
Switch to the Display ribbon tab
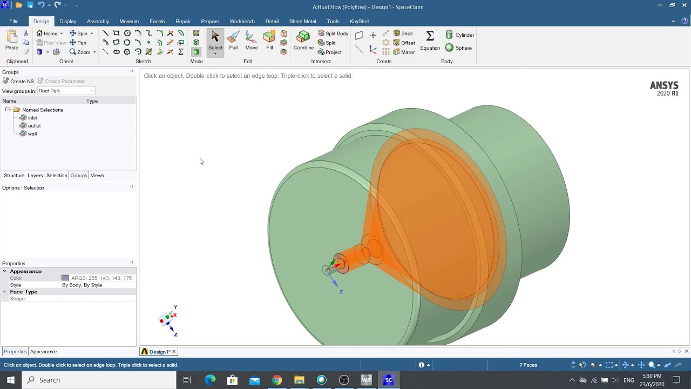(68, 21)
